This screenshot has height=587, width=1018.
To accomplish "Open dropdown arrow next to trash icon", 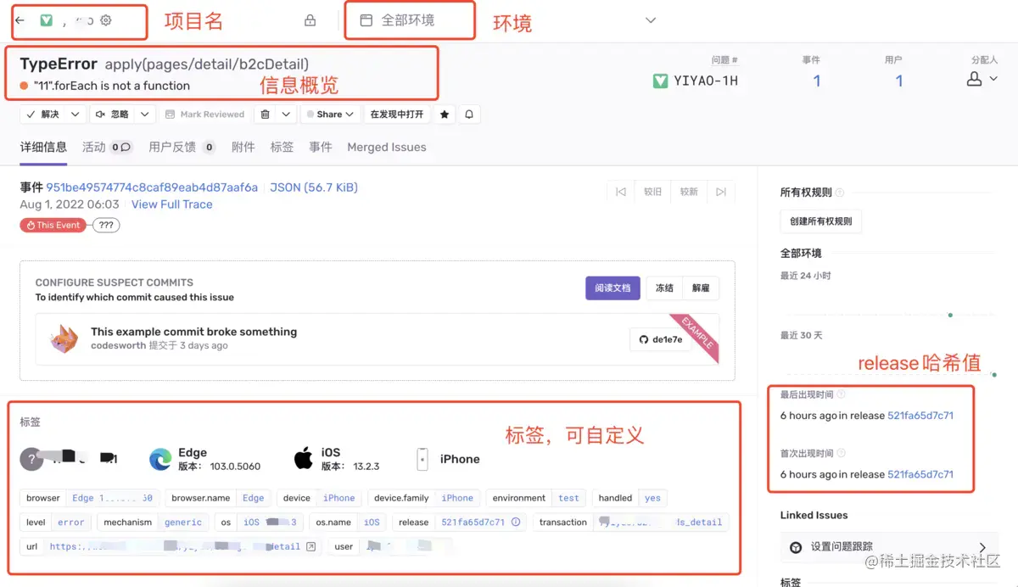I will coord(286,114).
